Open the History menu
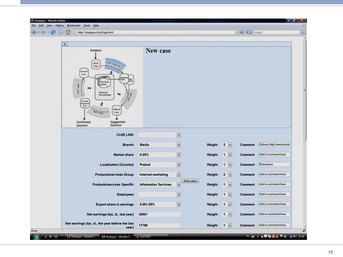The image size is (343, 257). [x=60, y=26]
